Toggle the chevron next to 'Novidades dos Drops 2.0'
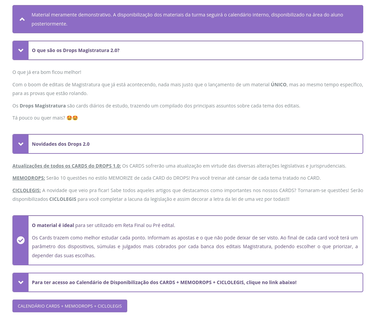 click(21, 144)
